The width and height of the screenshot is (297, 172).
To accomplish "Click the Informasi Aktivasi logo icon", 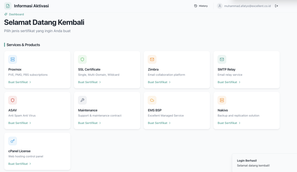I will (x=8, y=6).
